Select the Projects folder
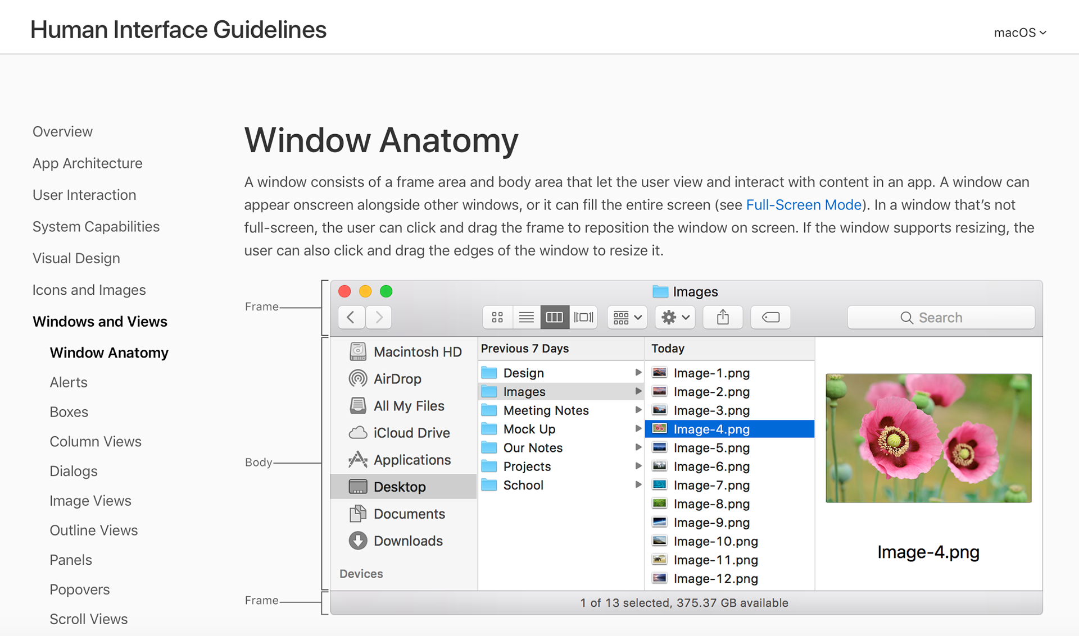The height and width of the screenshot is (636, 1079). (561, 466)
